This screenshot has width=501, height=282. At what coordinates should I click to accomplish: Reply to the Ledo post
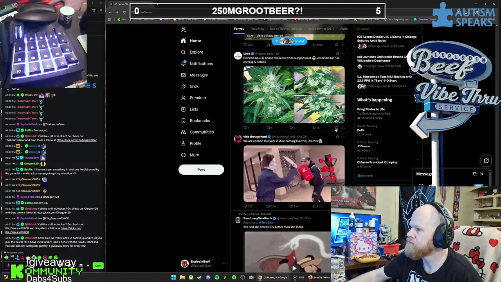(246, 128)
